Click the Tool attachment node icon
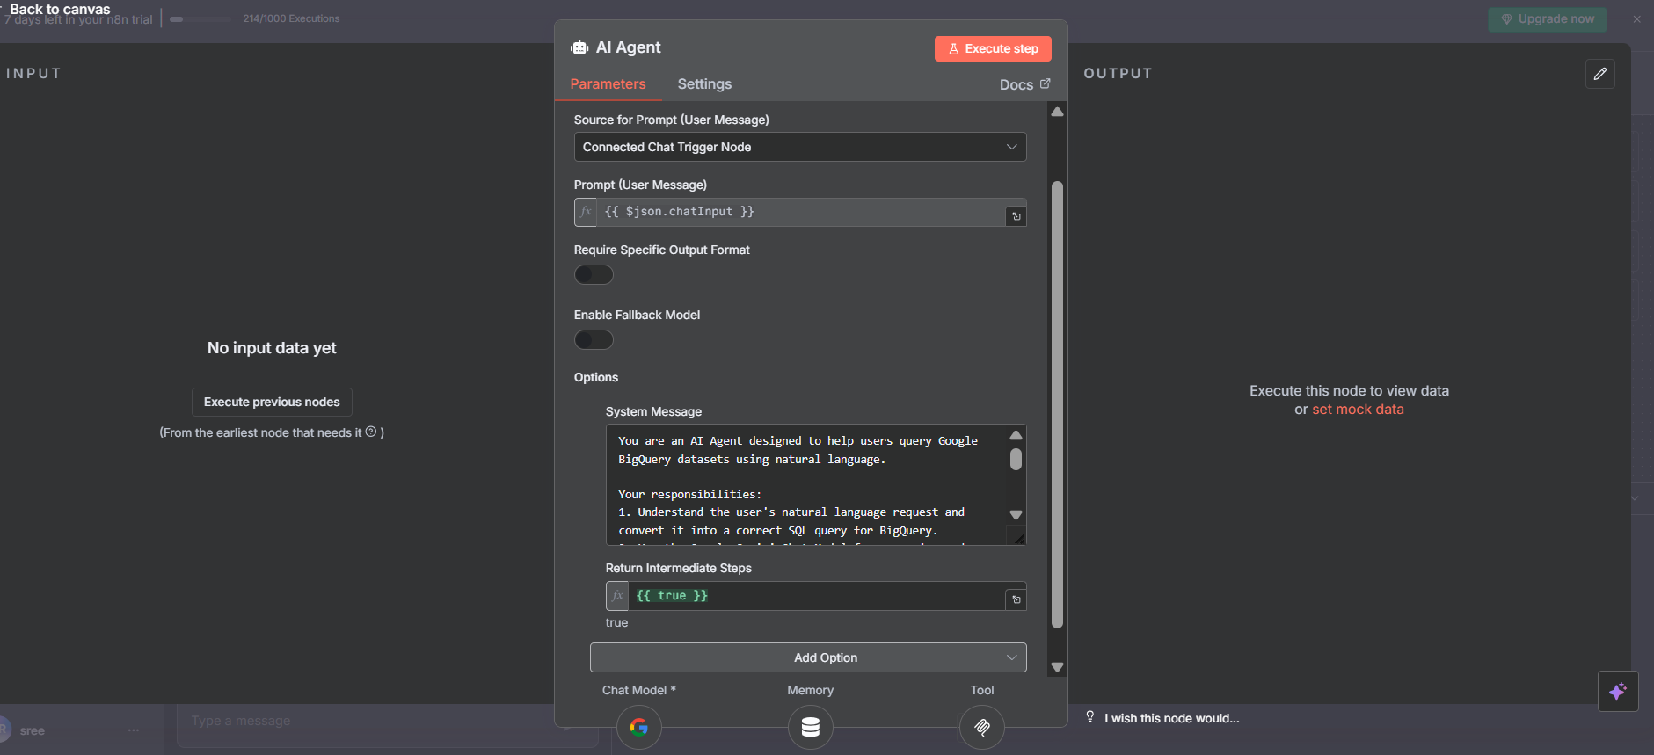Screen dimensions: 1654x755 (981, 727)
